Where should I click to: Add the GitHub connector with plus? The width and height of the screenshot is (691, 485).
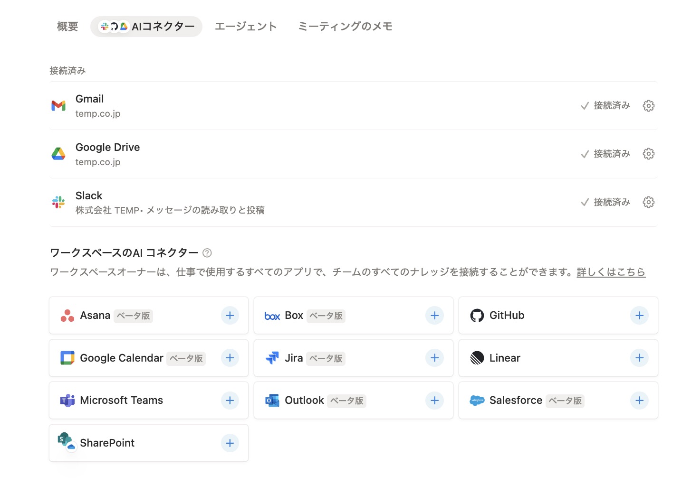pyautogui.click(x=639, y=316)
